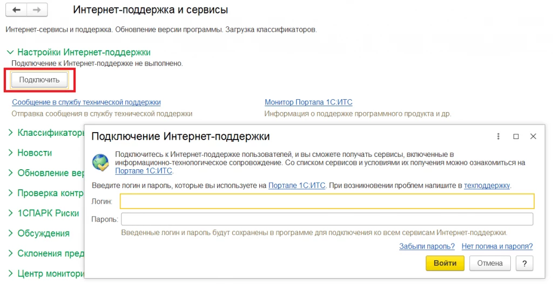This screenshot has height=284, width=553.
Task: Click the Интернет-поддержка и сервисы page title
Action: click(x=151, y=10)
